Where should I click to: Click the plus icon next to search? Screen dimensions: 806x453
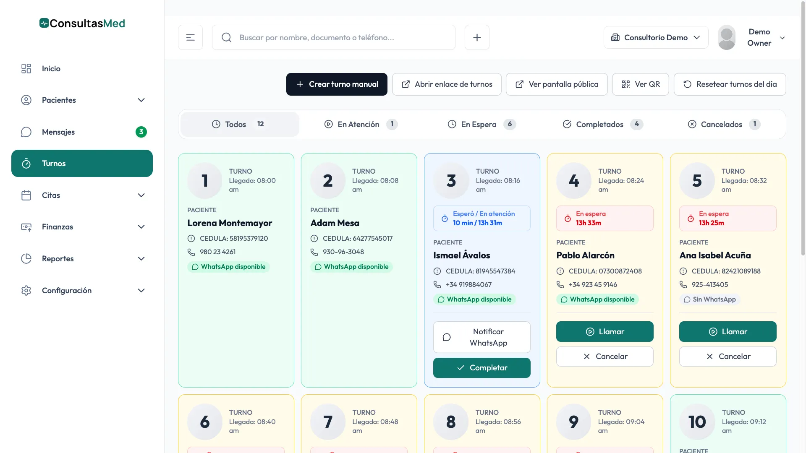click(477, 37)
